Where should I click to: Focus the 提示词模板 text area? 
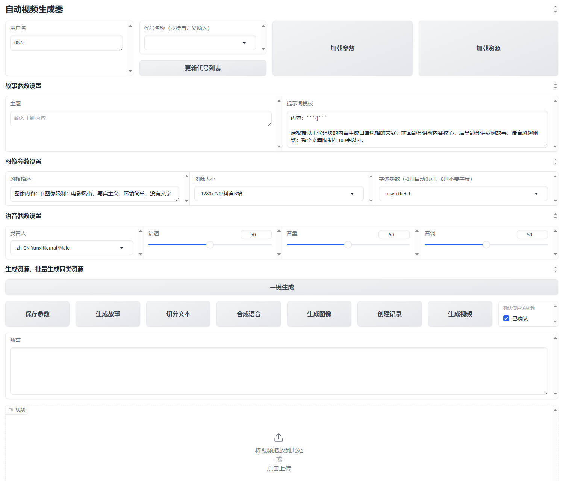pyautogui.click(x=417, y=129)
